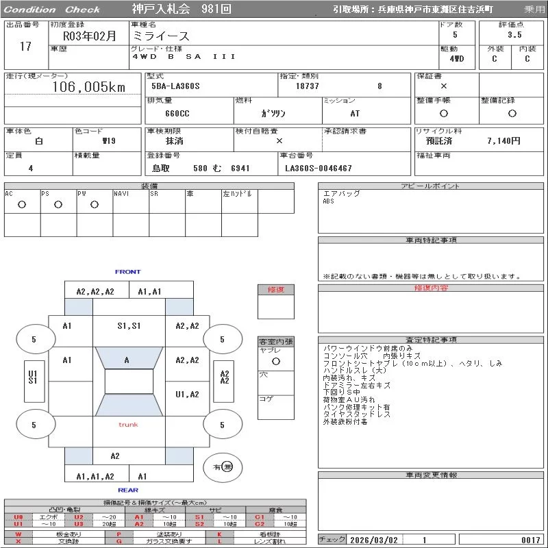This screenshot has height=548, width=548.
Task: Click the recycle fee '7,140円'
Action: 503,141
